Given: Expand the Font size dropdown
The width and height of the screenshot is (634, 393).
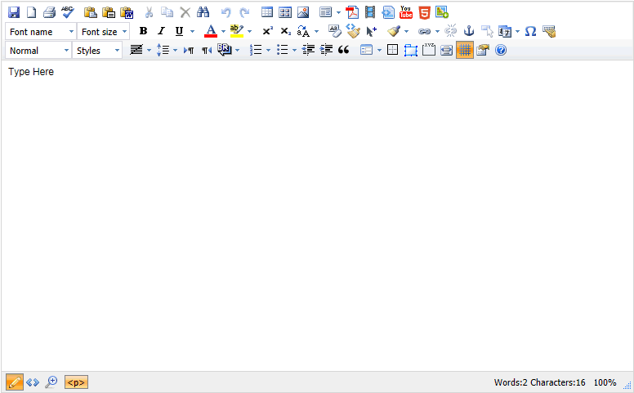Looking at the screenshot, I should (103, 31).
